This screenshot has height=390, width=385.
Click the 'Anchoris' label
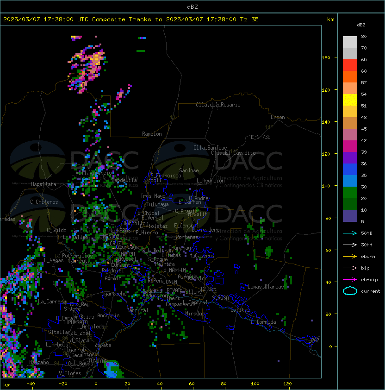point(108,315)
